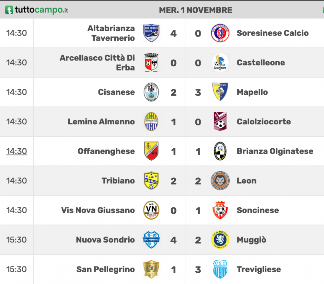Screen dimensions: 324x284
Task: Click the Nuova Sondrio crest
Action: (151, 240)
